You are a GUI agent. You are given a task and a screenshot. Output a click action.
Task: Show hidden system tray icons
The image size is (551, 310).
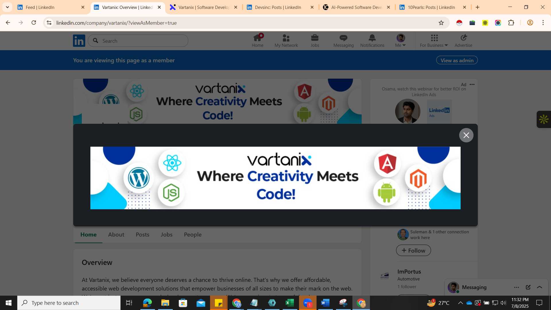pyautogui.click(x=460, y=303)
